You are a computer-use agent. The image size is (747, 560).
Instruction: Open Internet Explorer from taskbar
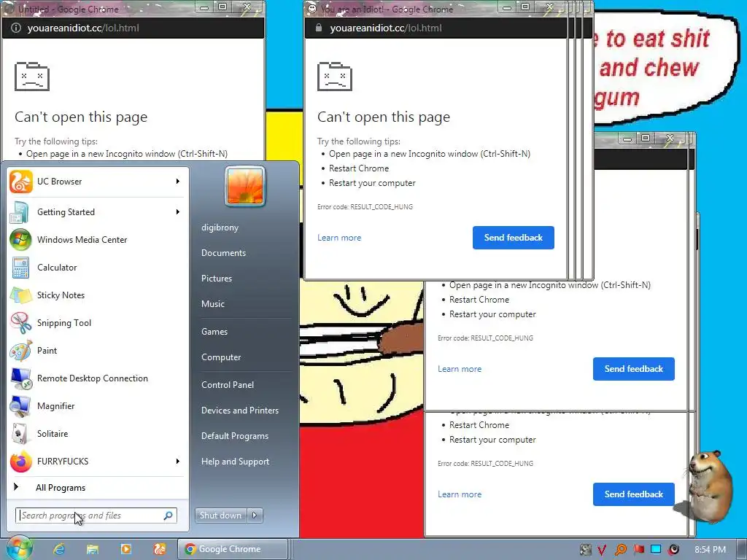(59, 549)
